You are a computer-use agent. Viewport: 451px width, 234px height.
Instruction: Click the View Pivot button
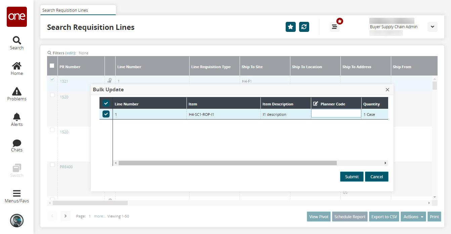point(319,217)
